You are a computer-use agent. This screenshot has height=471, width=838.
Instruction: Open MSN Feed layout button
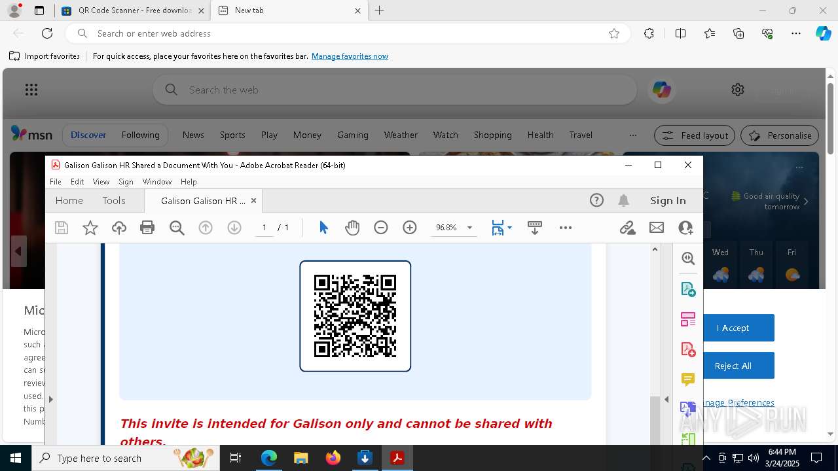click(695, 135)
